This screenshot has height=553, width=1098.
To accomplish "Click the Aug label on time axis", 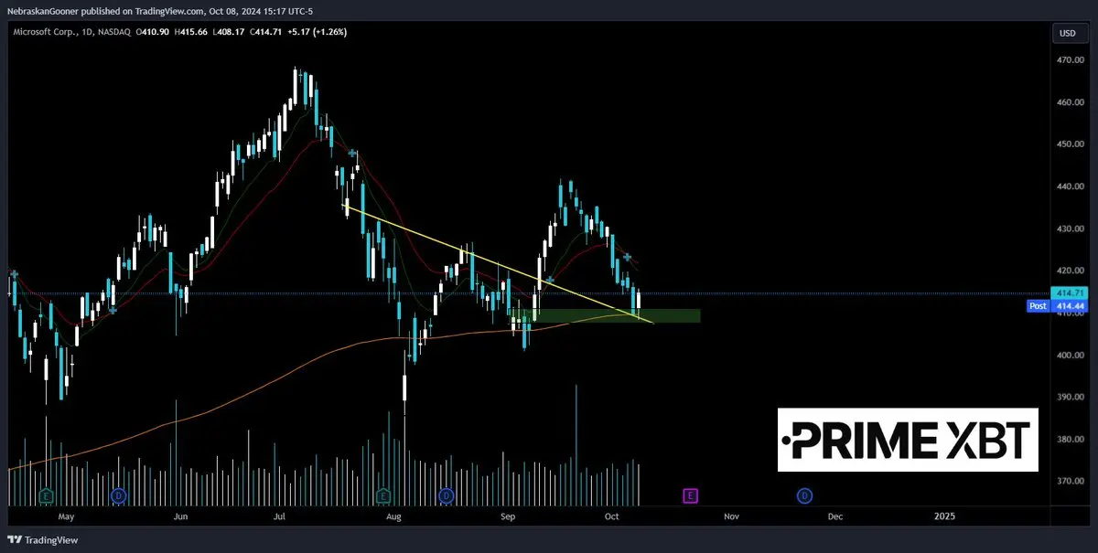I will coord(394,516).
